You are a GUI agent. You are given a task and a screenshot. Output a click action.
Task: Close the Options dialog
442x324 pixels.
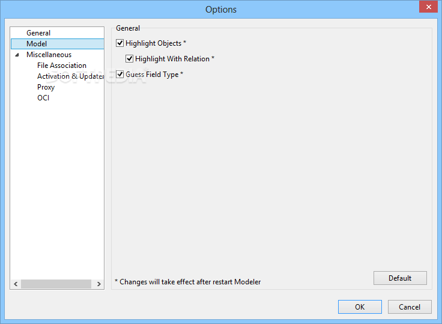[x=428, y=7]
